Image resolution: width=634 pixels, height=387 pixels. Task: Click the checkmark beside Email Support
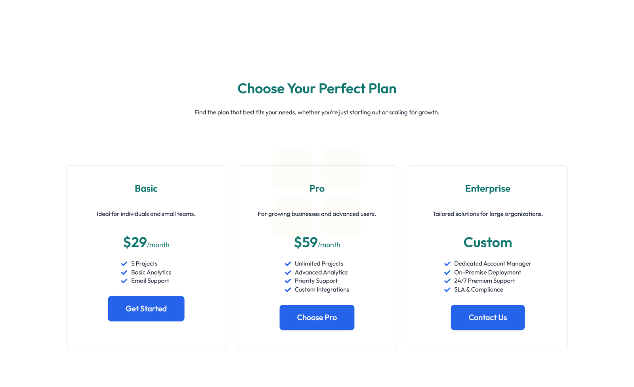pyautogui.click(x=124, y=281)
